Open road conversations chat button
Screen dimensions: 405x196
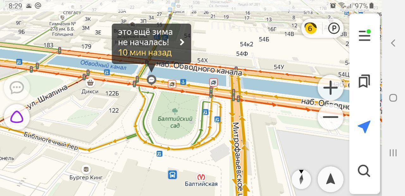click(17, 88)
